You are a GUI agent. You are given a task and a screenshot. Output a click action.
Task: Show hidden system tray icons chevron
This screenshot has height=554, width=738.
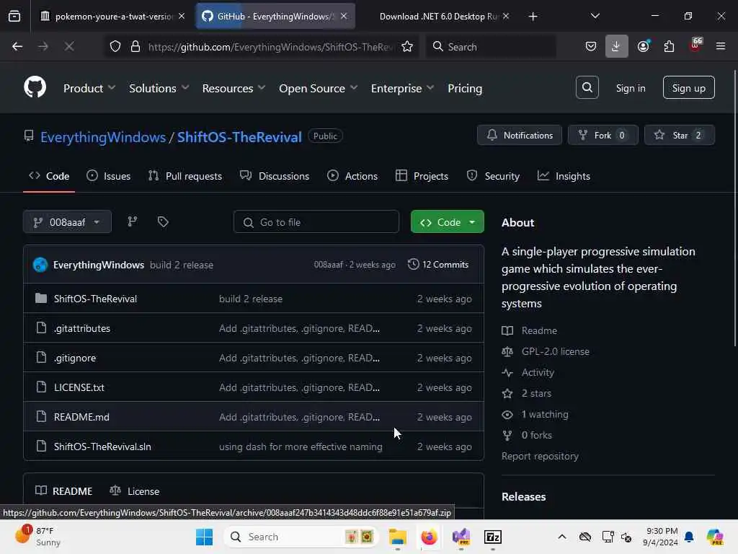pyautogui.click(x=562, y=537)
